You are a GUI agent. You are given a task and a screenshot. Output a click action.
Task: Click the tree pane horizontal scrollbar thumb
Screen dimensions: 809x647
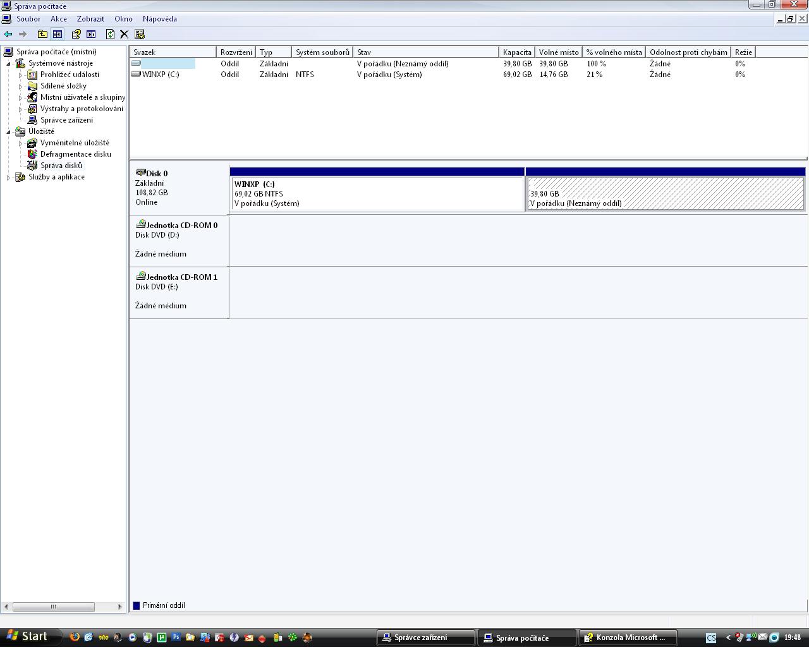(54, 607)
